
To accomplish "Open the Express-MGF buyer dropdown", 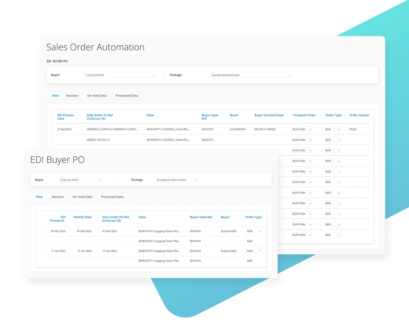I will pos(80,180).
